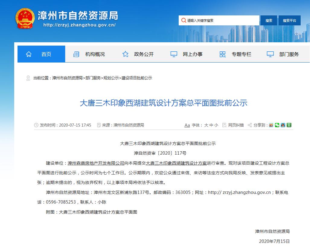
Task: Click the home icon in the navigation bar
Action: pos(29,54)
